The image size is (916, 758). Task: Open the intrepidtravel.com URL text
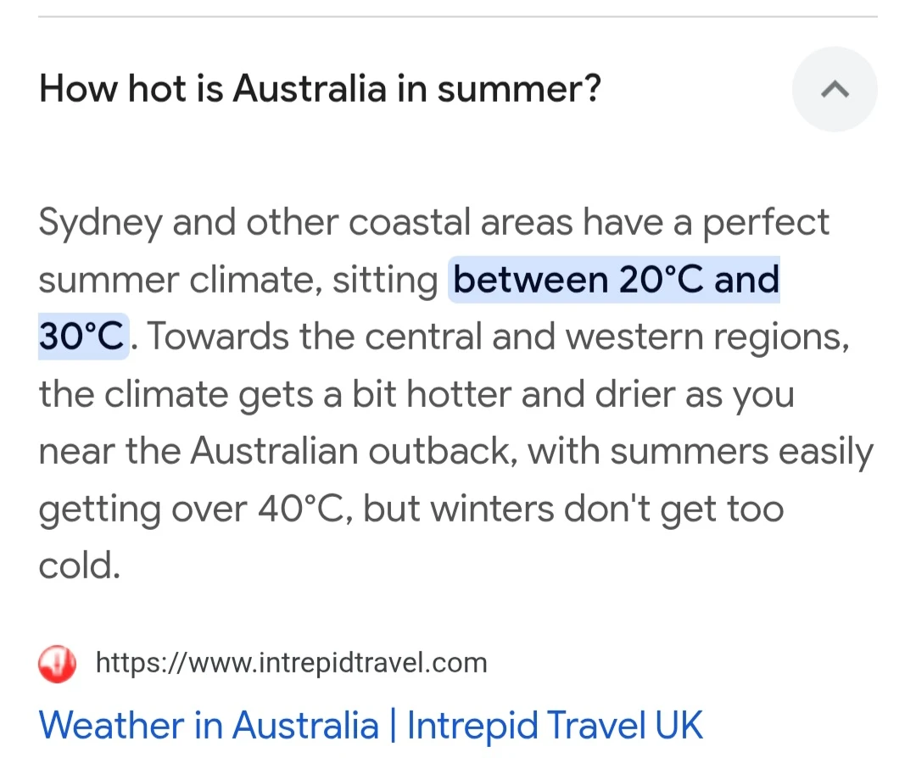point(291,663)
